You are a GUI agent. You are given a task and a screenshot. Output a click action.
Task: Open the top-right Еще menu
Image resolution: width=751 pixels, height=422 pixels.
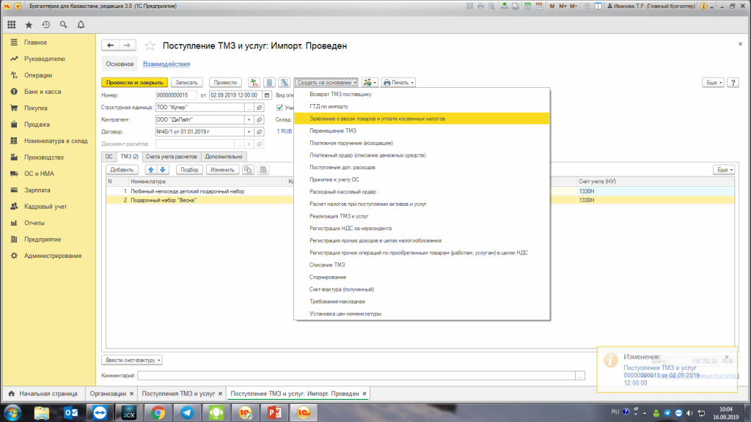[713, 82]
